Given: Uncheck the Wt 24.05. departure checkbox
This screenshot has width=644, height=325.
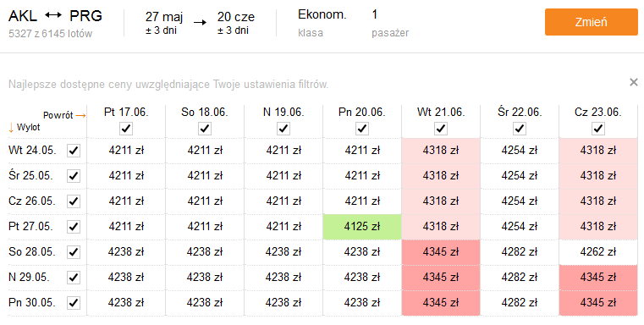Looking at the screenshot, I should point(74,151).
